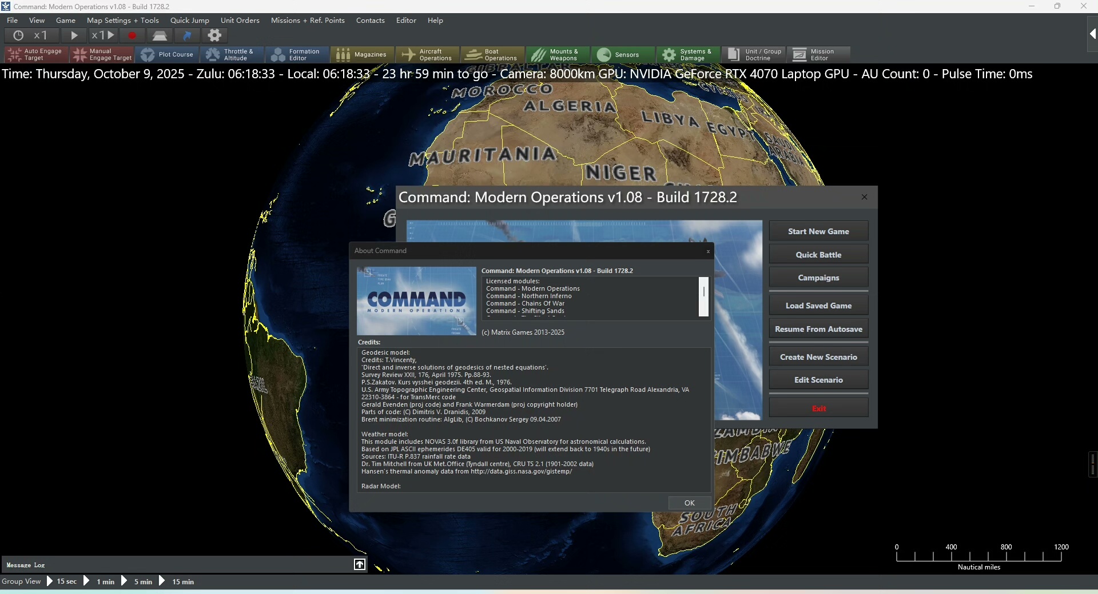The width and height of the screenshot is (1098, 594).
Task: Click the Play simulation button
Action: 74,35
